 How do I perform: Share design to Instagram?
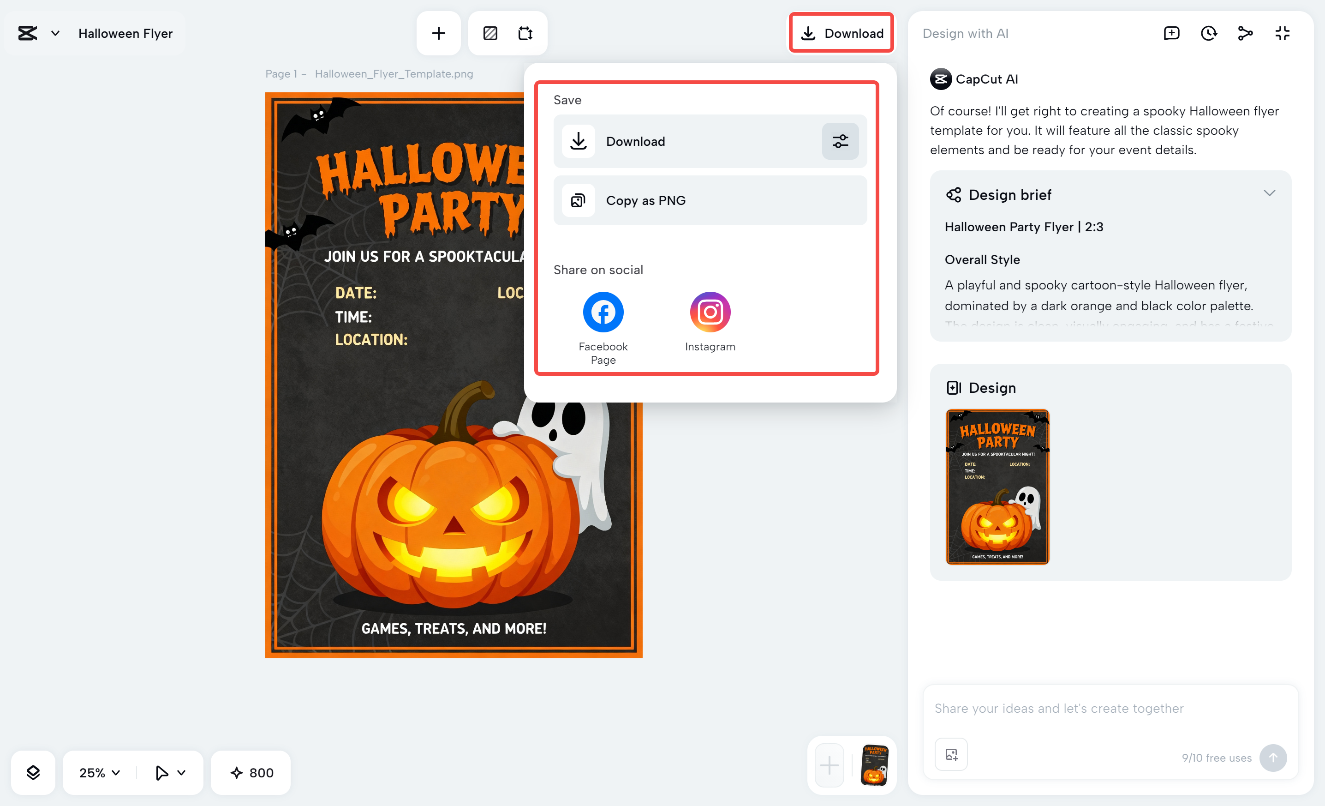[710, 312]
